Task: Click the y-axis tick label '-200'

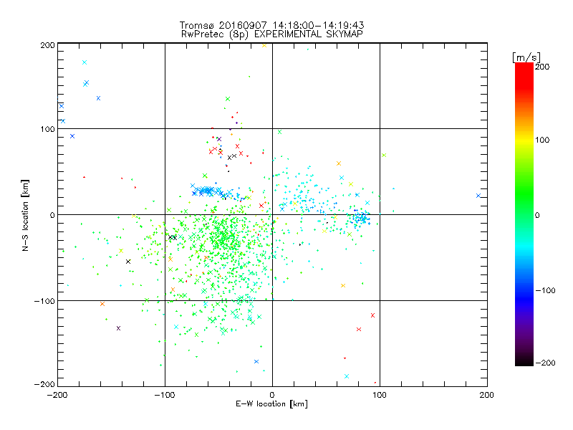Action: click(x=44, y=384)
